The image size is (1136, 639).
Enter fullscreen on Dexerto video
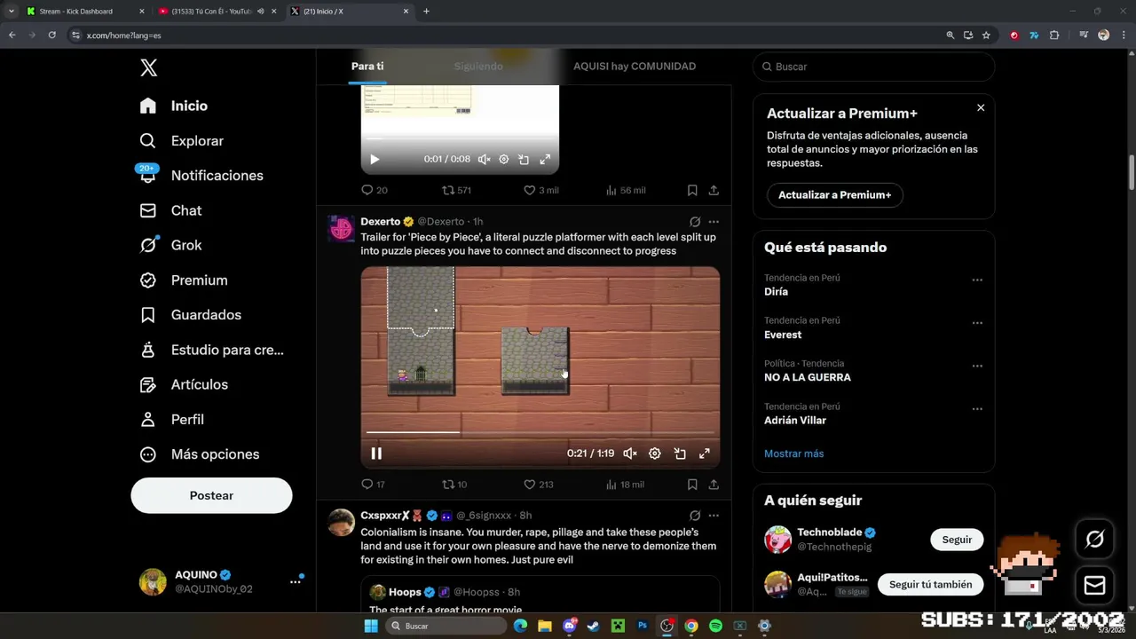click(705, 454)
